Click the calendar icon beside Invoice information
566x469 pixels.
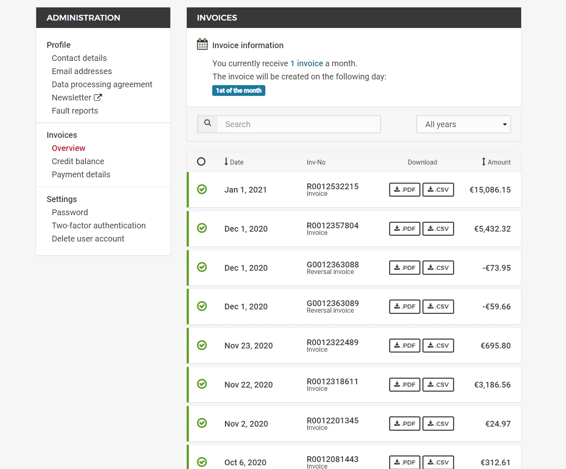[202, 44]
